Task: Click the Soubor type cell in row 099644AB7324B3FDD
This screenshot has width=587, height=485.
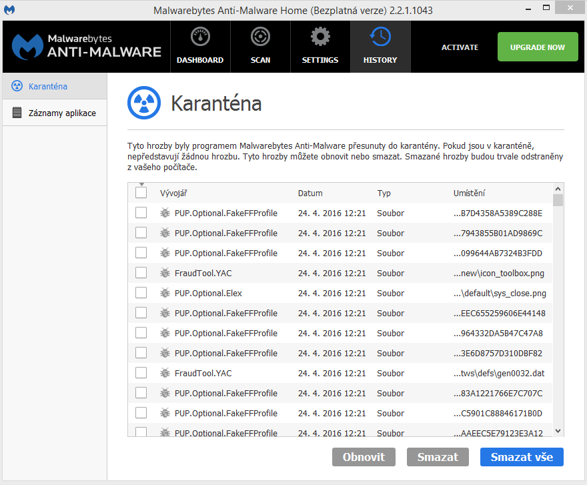Action: tap(390, 253)
